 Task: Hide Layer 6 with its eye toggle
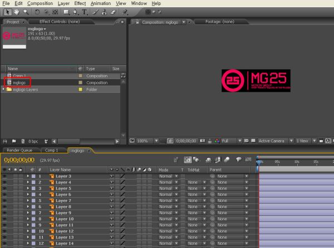4,195
